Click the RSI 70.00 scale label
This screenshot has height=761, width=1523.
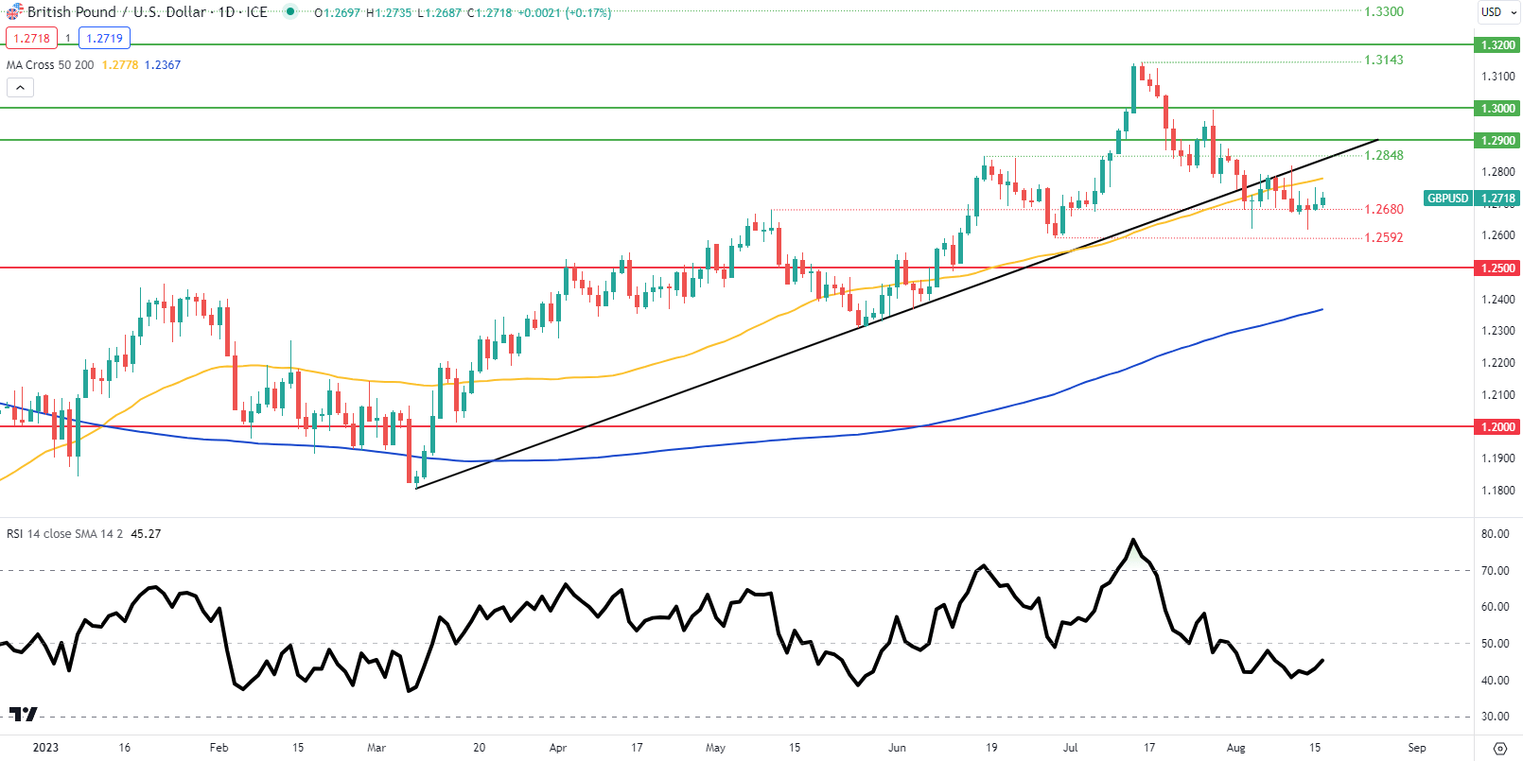point(1496,571)
